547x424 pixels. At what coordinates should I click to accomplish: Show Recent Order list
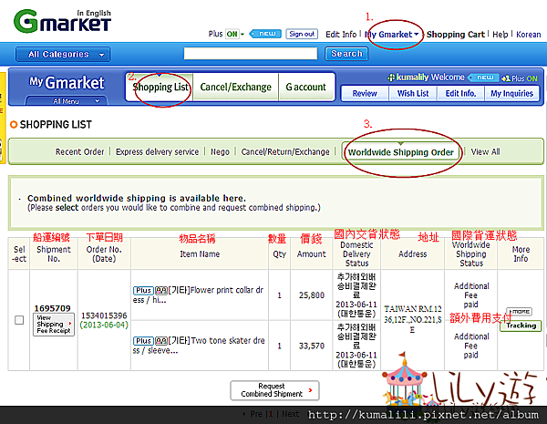coord(79,151)
